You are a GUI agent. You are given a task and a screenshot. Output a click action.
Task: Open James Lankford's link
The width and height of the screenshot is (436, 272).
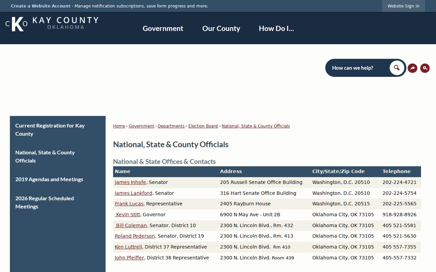(134, 193)
